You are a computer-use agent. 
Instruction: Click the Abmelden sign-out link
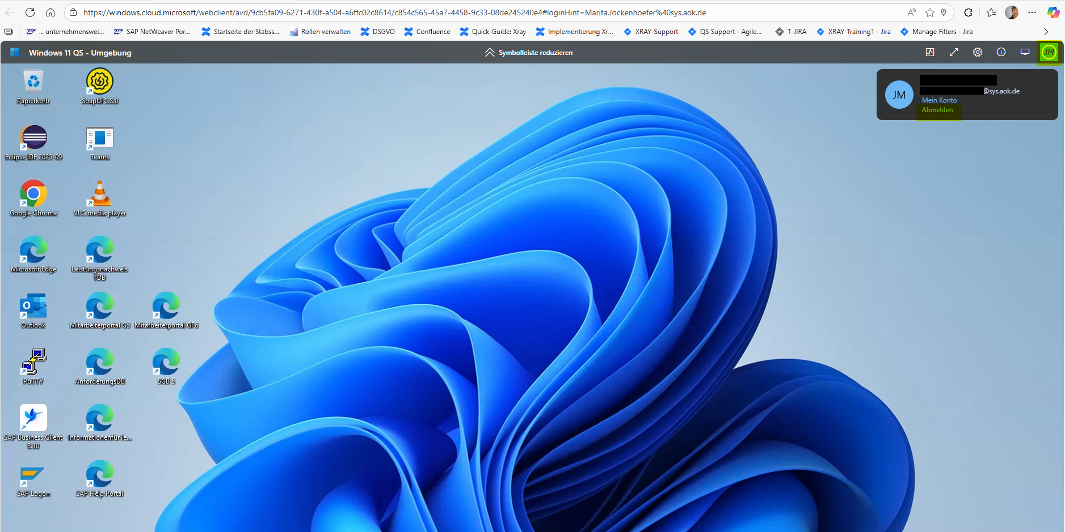pos(937,110)
